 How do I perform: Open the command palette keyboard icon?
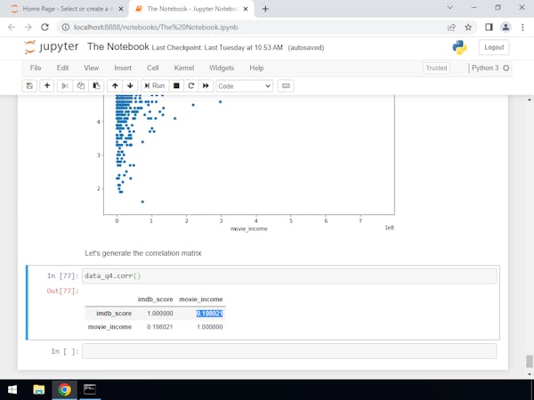tap(286, 86)
